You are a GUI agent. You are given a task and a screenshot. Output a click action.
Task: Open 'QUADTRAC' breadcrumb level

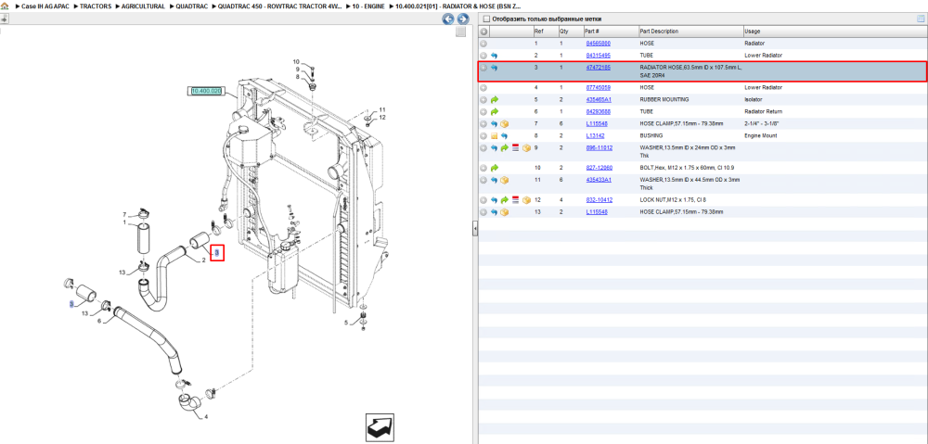pos(192,6)
